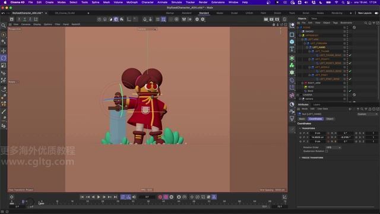
Task: Click the timeline playhead marker
Action: (23, 202)
